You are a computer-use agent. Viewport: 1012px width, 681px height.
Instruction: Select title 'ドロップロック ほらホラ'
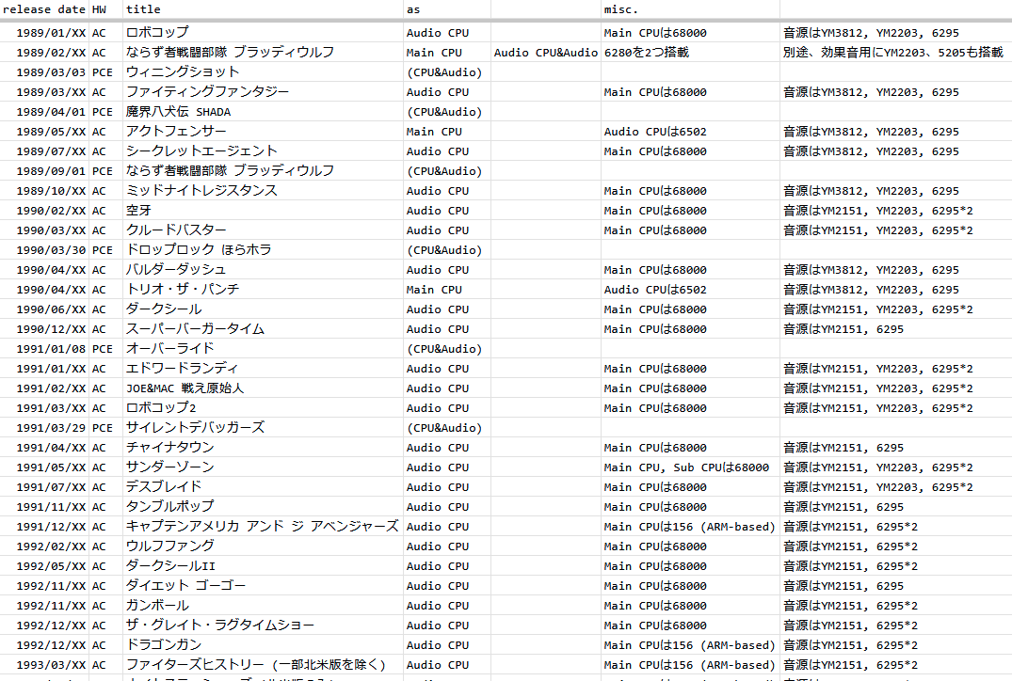point(199,249)
